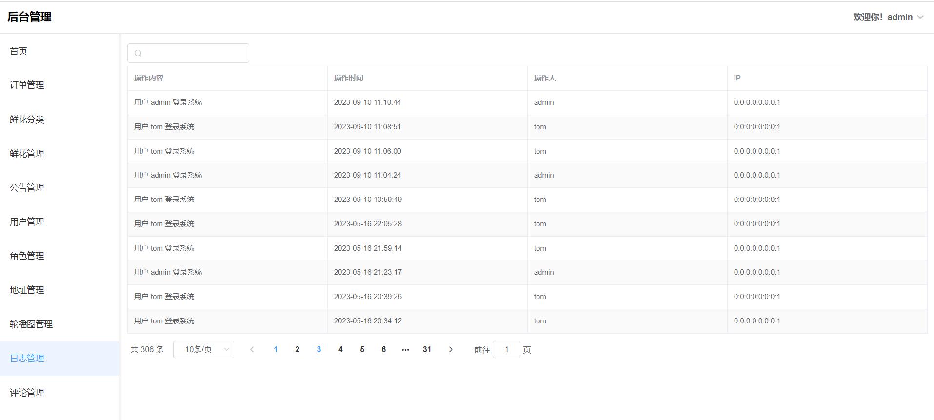This screenshot has width=934, height=420.
Task: Go to last page 31
Action: [427, 349]
